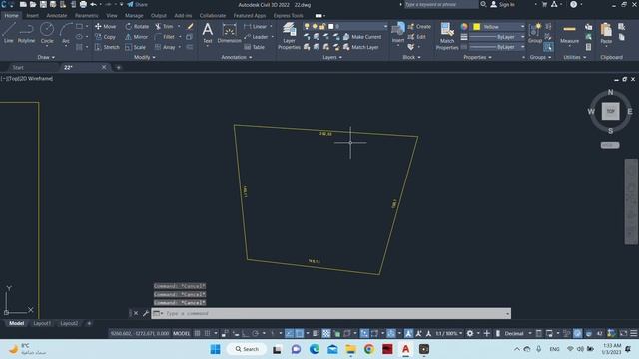Open the Annotate ribbon tab
This screenshot has height=359, width=639.
coord(57,16)
